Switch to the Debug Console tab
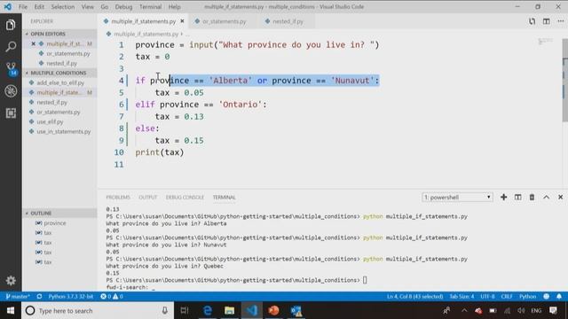 pyautogui.click(x=185, y=197)
